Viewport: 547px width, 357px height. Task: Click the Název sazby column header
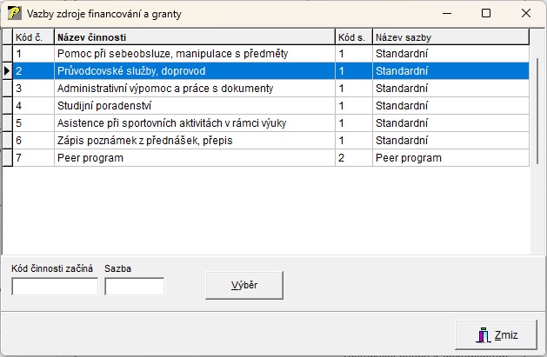[x=450, y=37]
